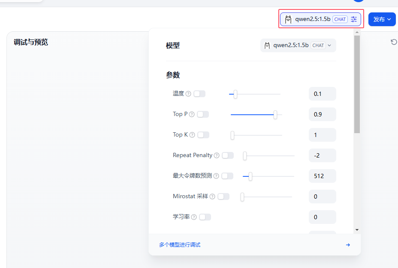Image resolution: width=398 pixels, height=268 pixels.
Task: Click the parameter settings icon beside CHAT tag
Action: click(x=354, y=19)
